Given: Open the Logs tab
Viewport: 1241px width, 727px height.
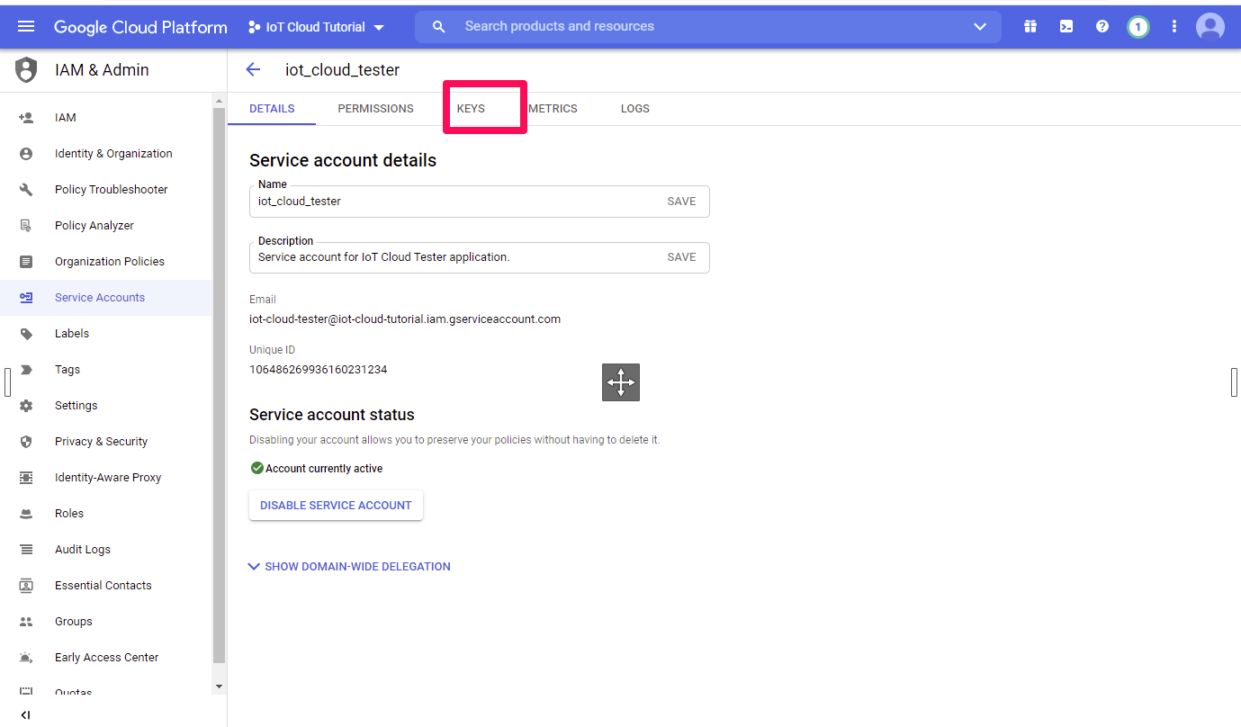Looking at the screenshot, I should [x=635, y=109].
